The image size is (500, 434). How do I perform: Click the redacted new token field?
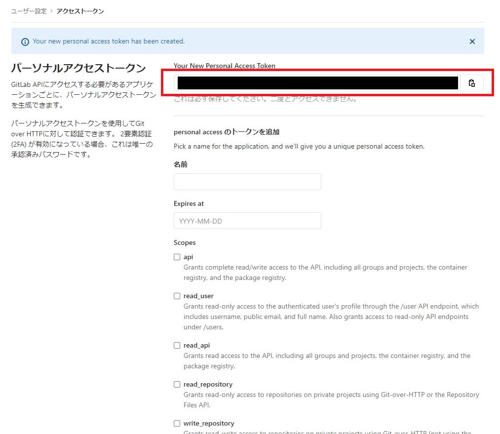pyautogui.click(x=317, y=83)
